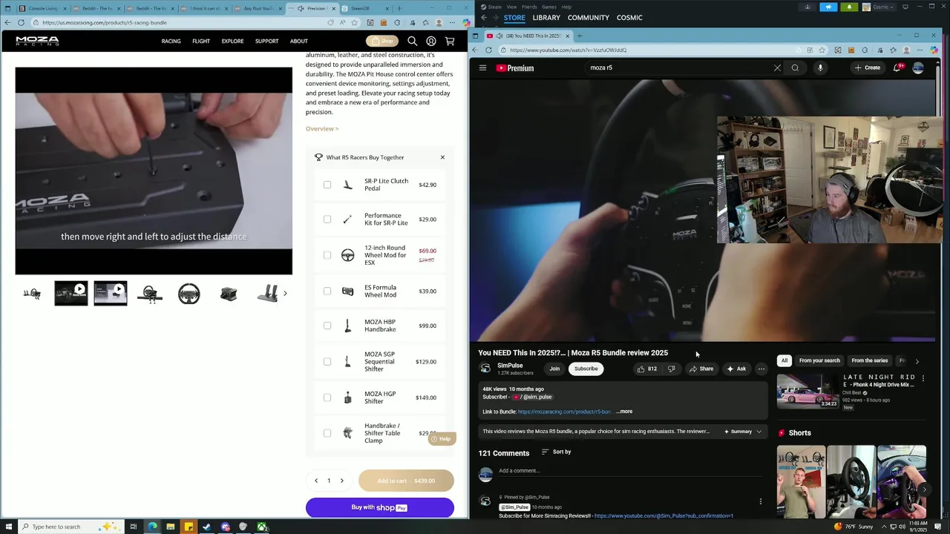
Task: Reload the MOZA page in browser
Action: 22,22
